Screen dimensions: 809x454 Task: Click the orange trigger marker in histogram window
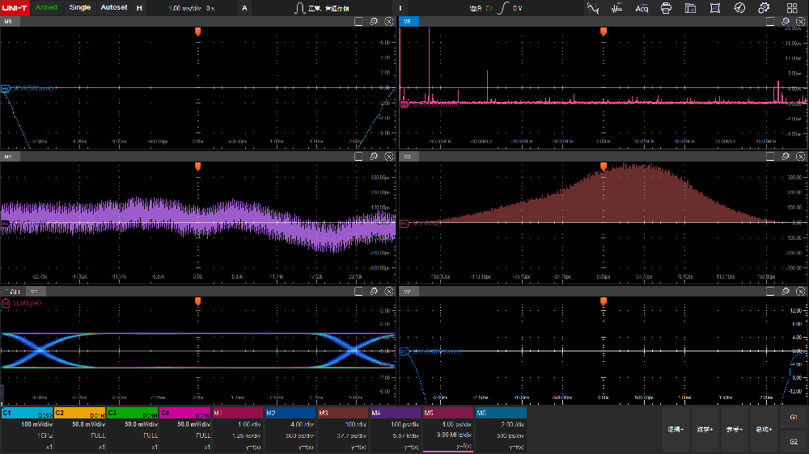click(x=603, y=166)
